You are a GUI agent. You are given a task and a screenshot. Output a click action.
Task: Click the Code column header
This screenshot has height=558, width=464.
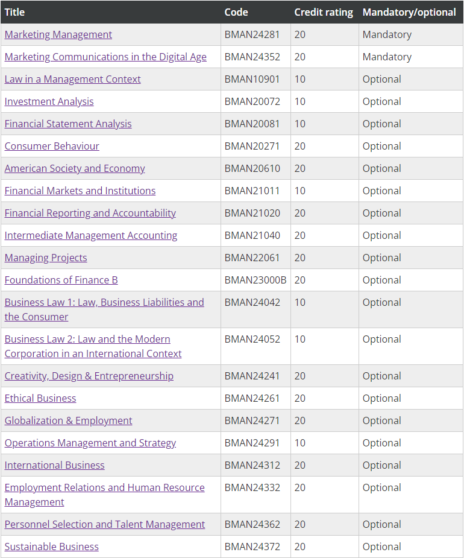tap(236, 12)
